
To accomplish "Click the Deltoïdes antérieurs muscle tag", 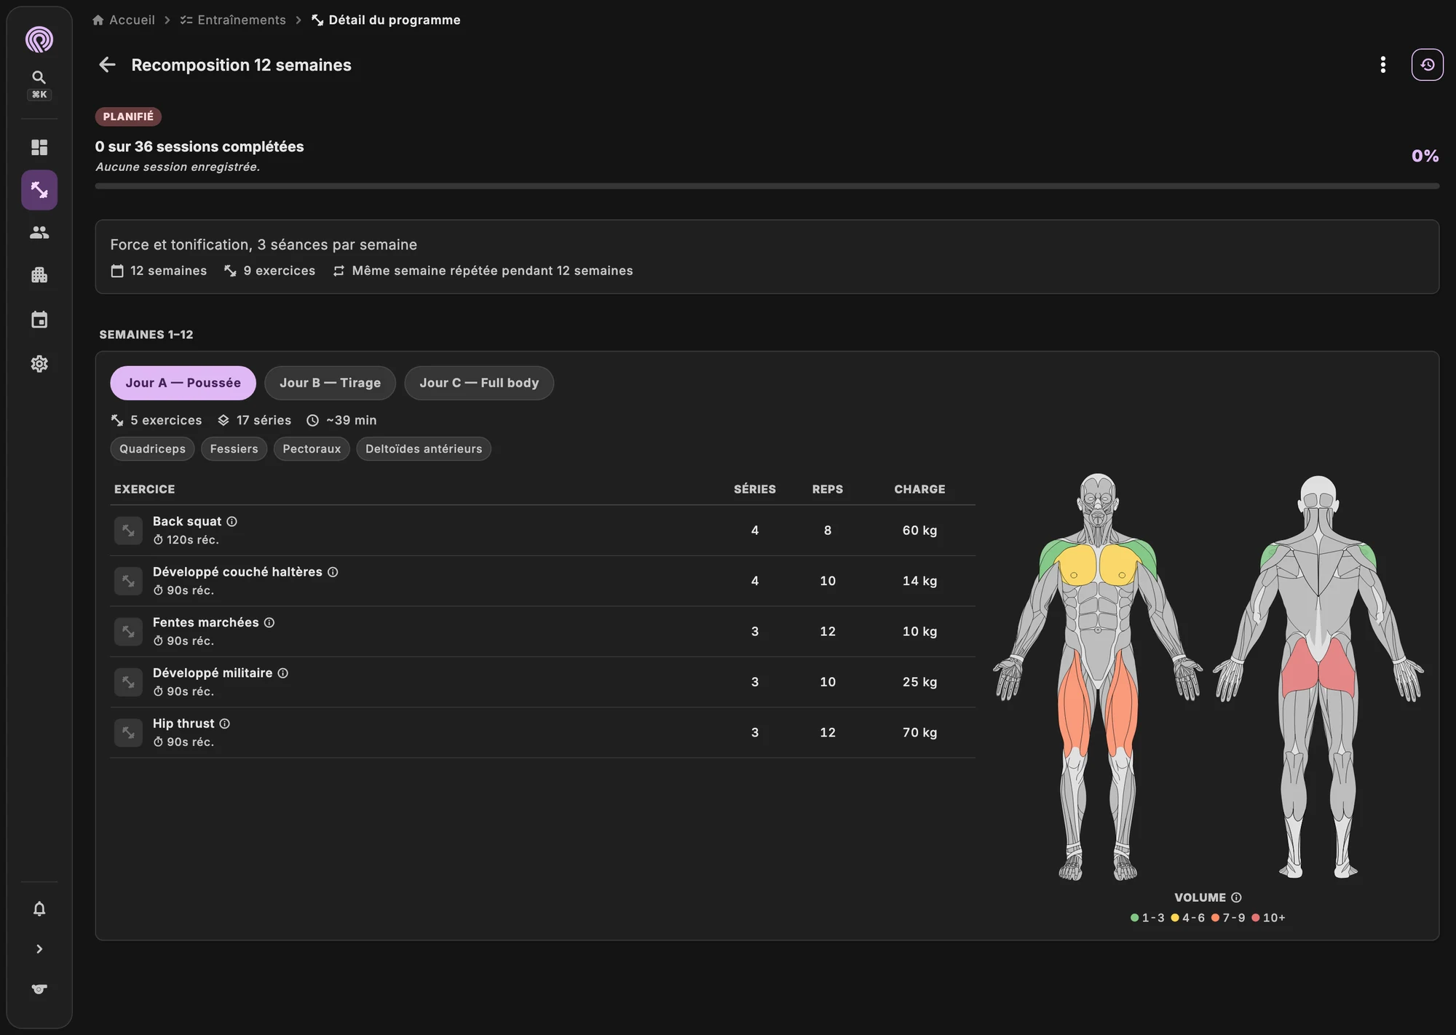I will point(424,449).
